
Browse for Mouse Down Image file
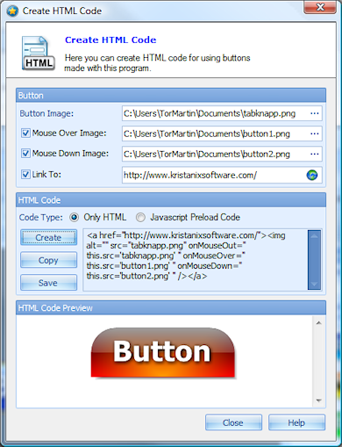[314, 154]
